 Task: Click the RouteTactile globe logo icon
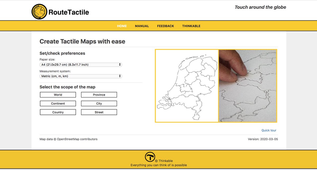pyautogui.click(x=39, y=12)
